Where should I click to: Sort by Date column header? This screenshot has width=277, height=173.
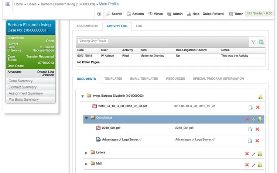[x=81, y=50]
